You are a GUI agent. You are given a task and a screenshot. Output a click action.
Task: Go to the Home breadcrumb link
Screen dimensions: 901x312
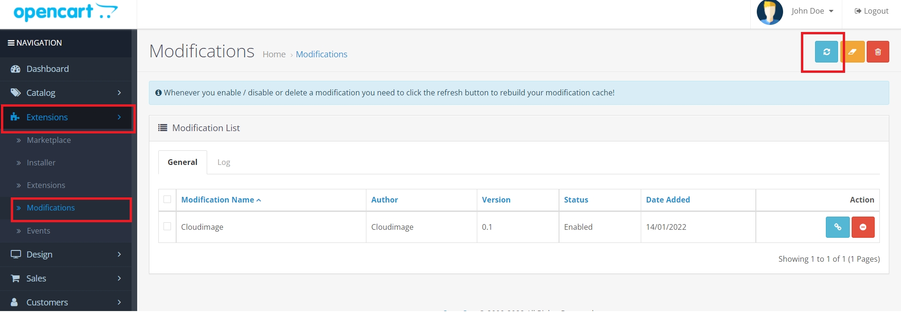[x=274, y=55]
